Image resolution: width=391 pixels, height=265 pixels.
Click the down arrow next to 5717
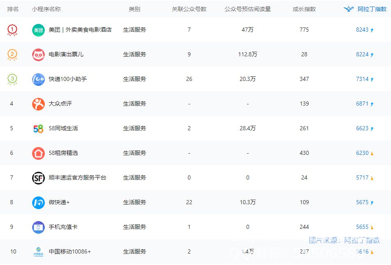tap(372, 178)
